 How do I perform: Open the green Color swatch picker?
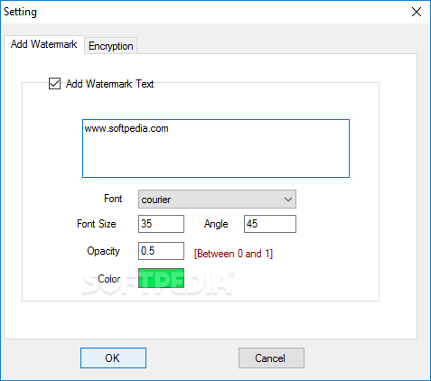coord(161,278)
